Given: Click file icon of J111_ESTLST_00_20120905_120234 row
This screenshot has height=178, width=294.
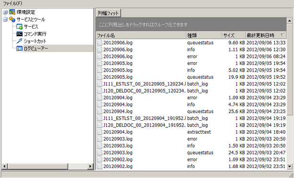Looking at the screenshot, I should pos(100,84).
